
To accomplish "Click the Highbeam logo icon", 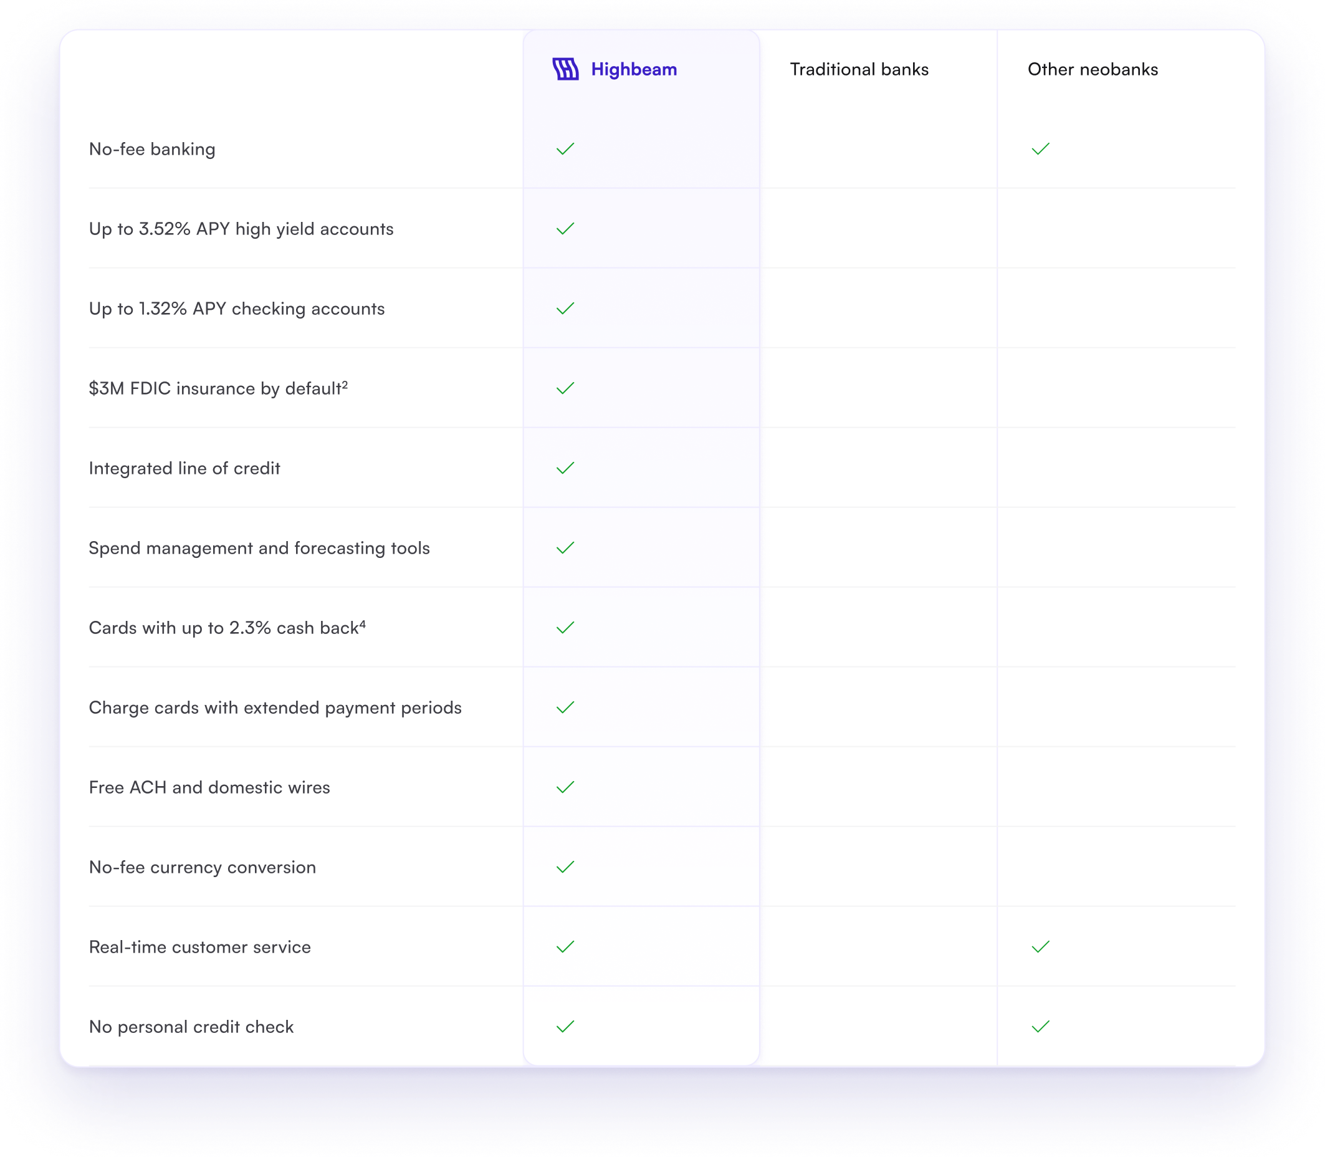I will (565, 69).
